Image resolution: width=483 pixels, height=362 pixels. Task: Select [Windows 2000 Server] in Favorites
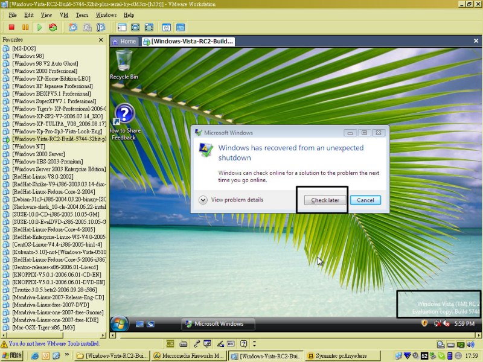(x=39, y=154)
